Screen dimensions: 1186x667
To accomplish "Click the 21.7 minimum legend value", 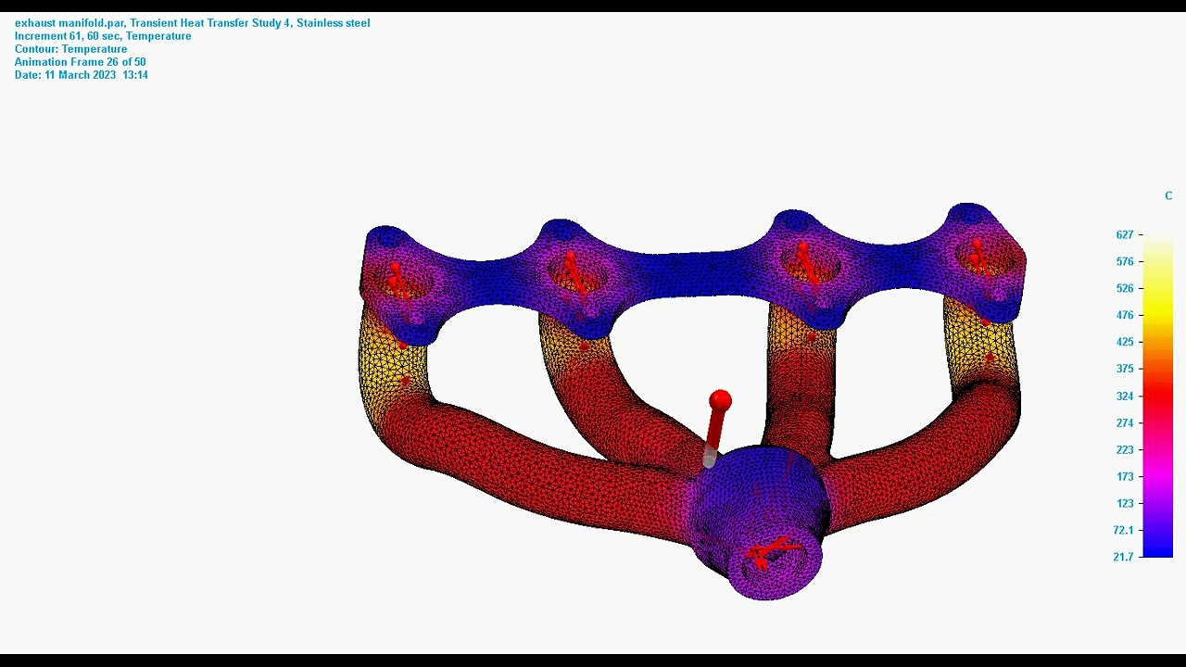I will [x=1123, y=557].
